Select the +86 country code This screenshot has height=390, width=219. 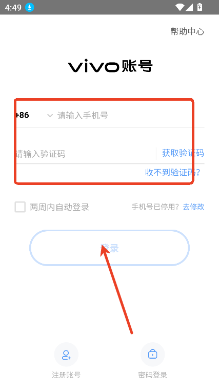23,115
